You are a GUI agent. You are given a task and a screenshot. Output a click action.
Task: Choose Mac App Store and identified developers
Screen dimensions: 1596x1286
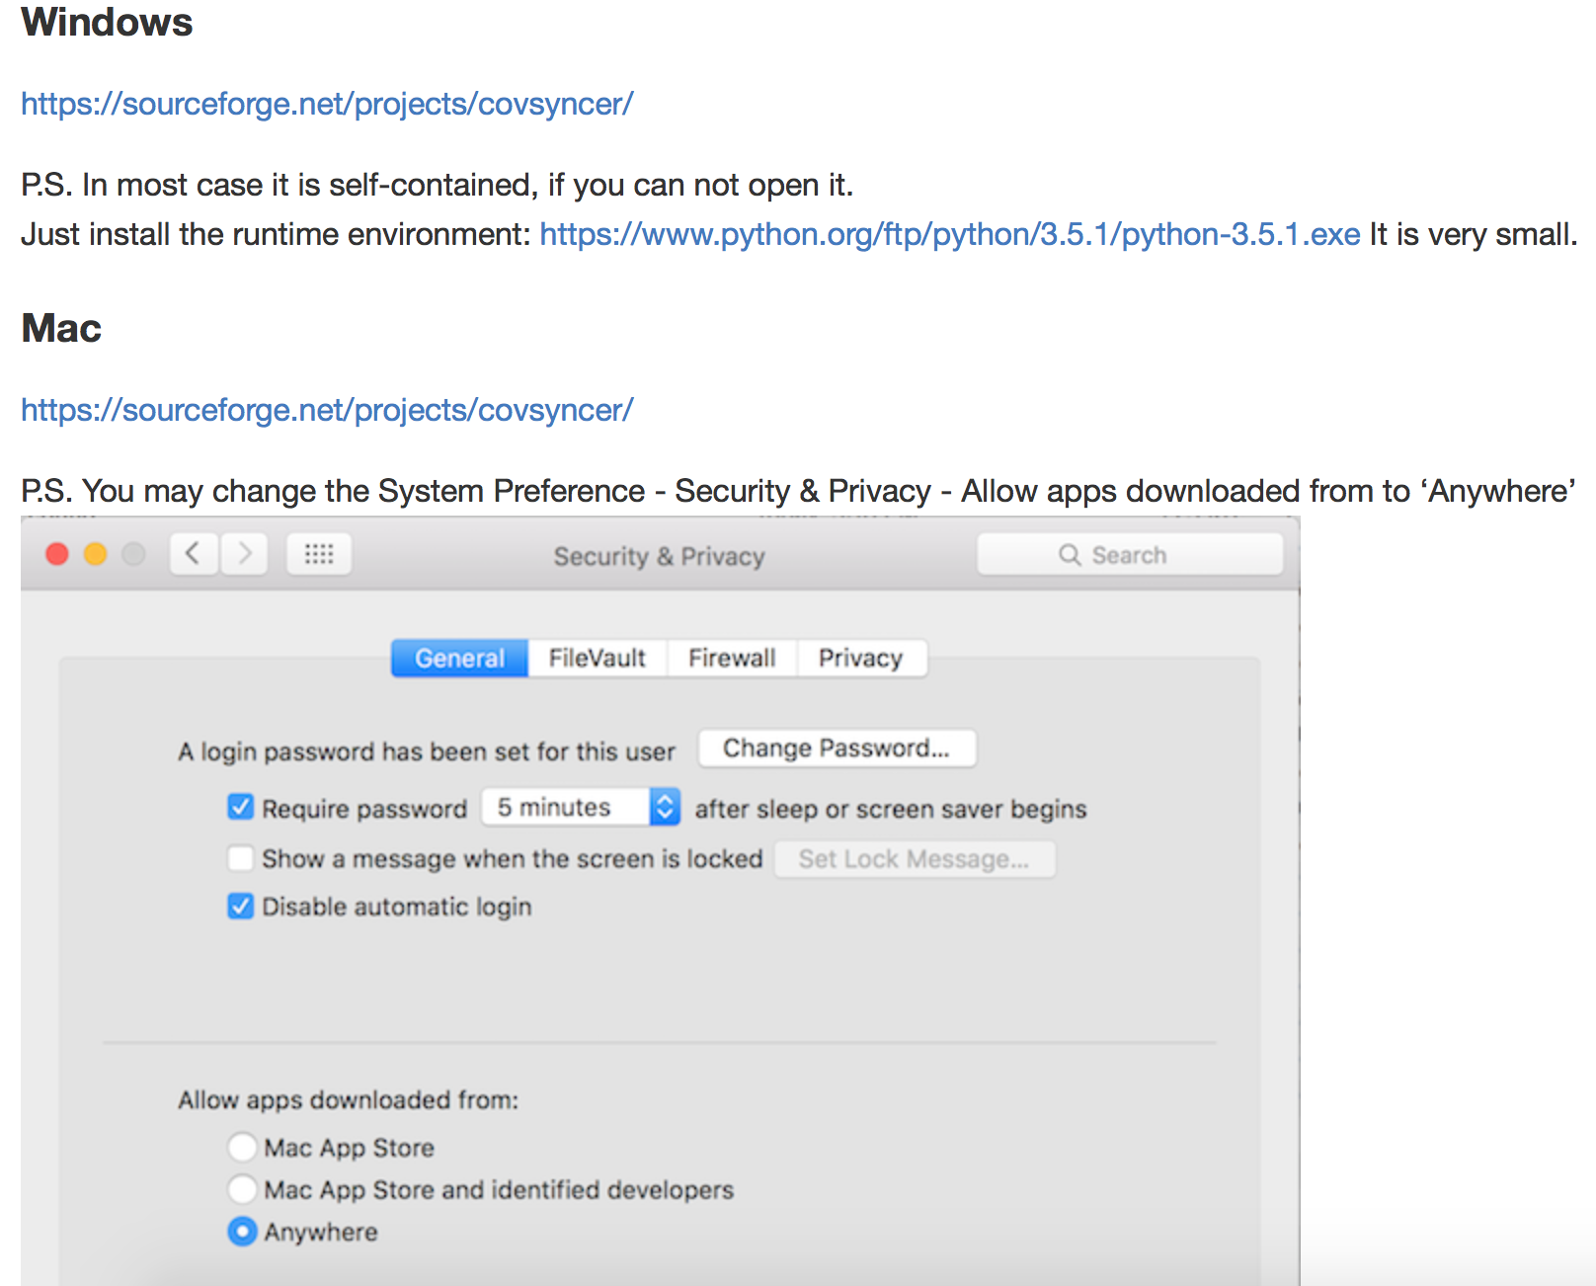[x=242, y=1189]
